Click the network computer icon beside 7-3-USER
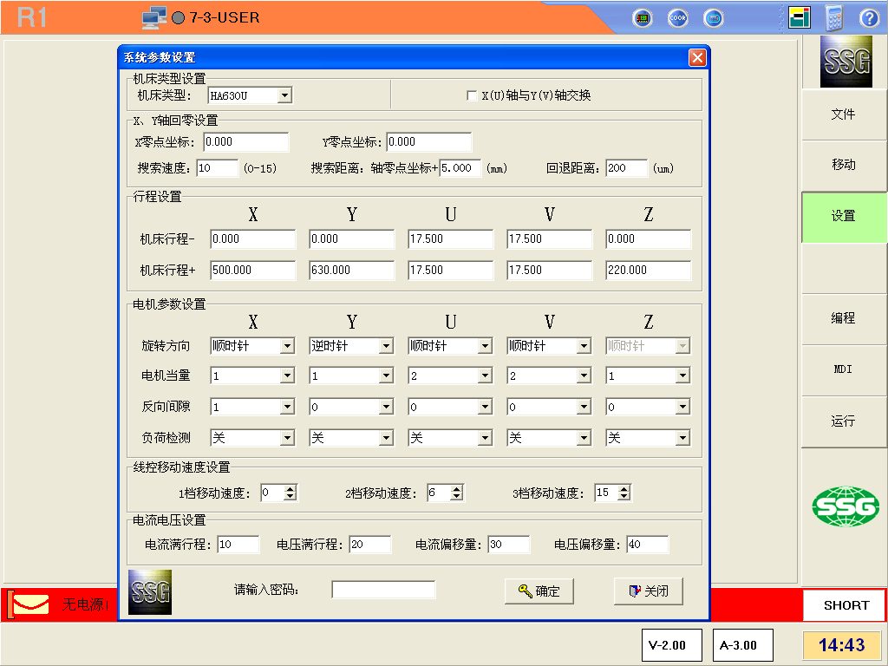This screenshot has width=888, height=666. (x=154, y=17)
